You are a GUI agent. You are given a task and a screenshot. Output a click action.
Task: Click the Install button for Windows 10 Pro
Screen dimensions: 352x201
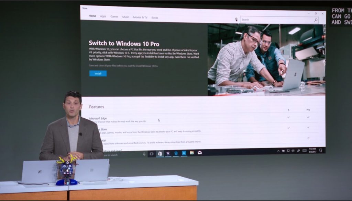(x=97, y=73)
